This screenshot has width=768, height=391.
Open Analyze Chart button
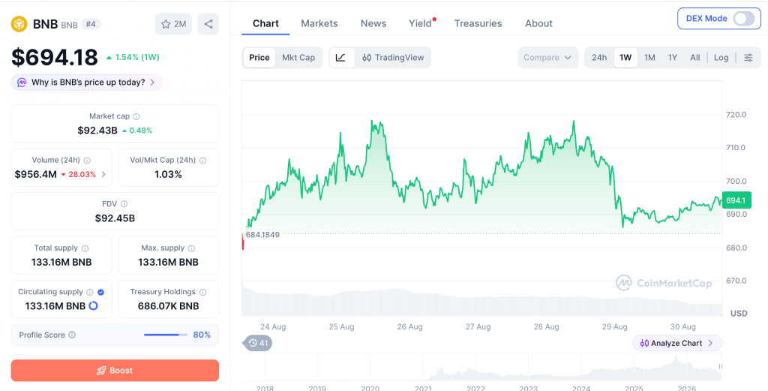677,343
